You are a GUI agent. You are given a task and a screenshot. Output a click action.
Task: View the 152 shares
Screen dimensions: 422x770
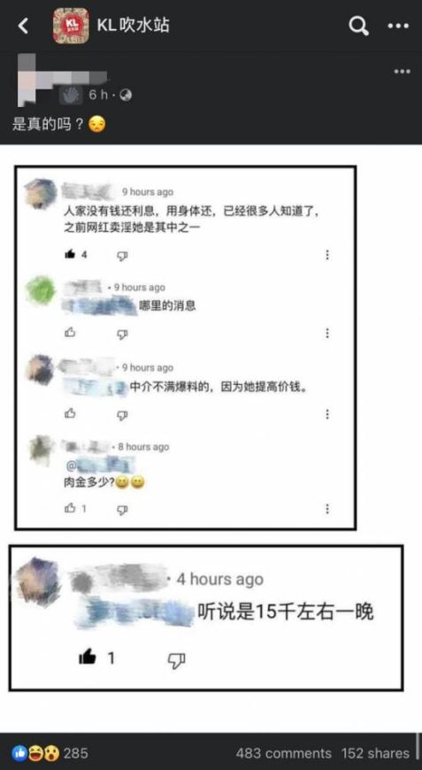pos(376,753)
